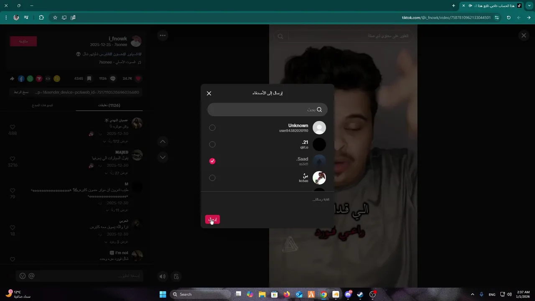Mention a user with the @ icon
Image resolution: width=535 pixels, height=301 pixels.
pos(31,276)
